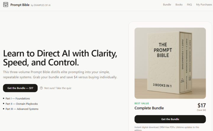Click the Prompt Bible box set image

(x=170, y=63)
